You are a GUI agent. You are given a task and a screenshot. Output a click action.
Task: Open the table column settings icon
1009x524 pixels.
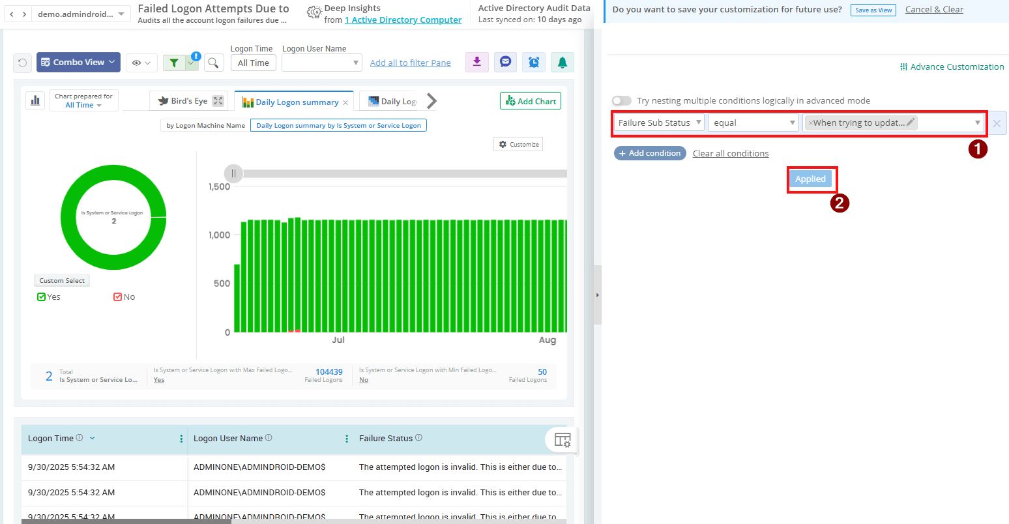pyautogui.click(x=561, y=440)
